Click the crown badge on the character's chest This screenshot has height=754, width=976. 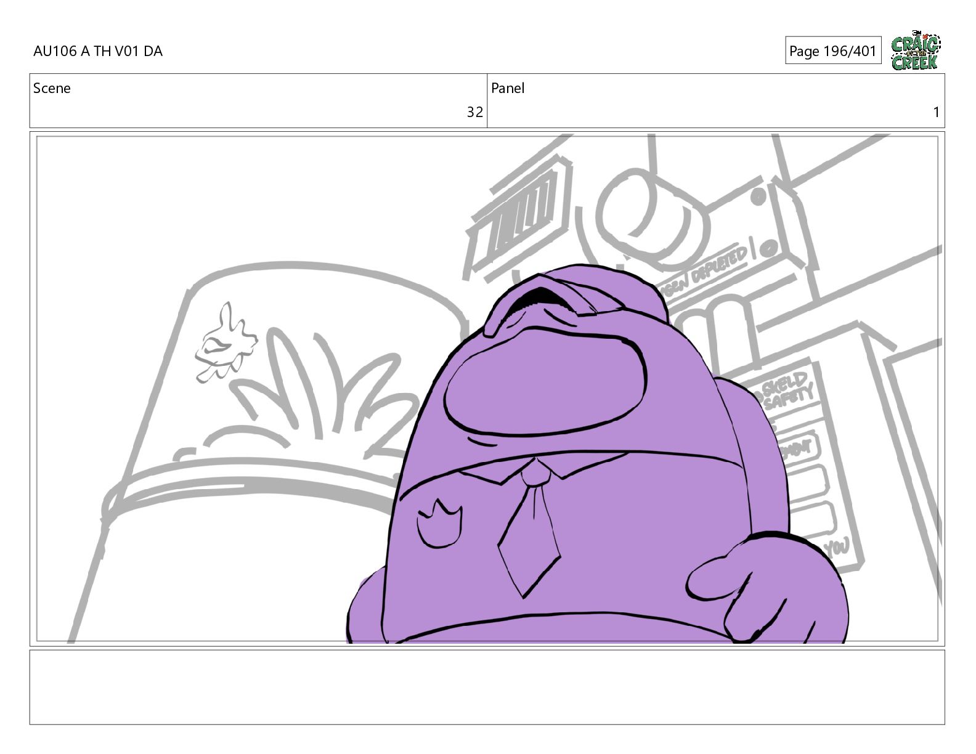[x=439, y=524]
